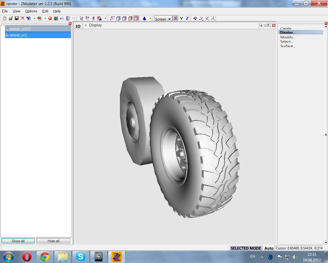
Task: Toggle the X axis constraint
Action: tap(175, 18)
